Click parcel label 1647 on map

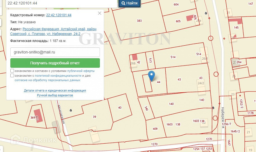pos(229,142)
